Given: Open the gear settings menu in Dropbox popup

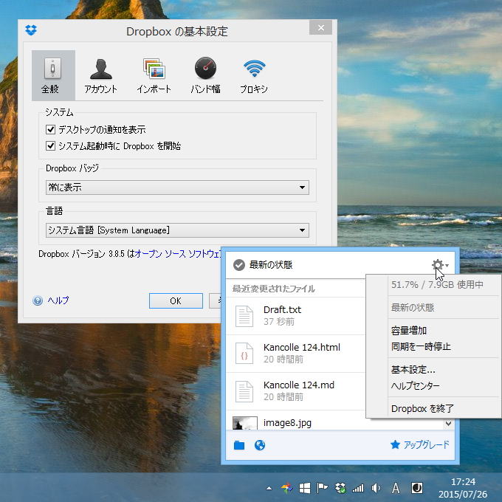Looking at the screenshot, I should [440, 265].
